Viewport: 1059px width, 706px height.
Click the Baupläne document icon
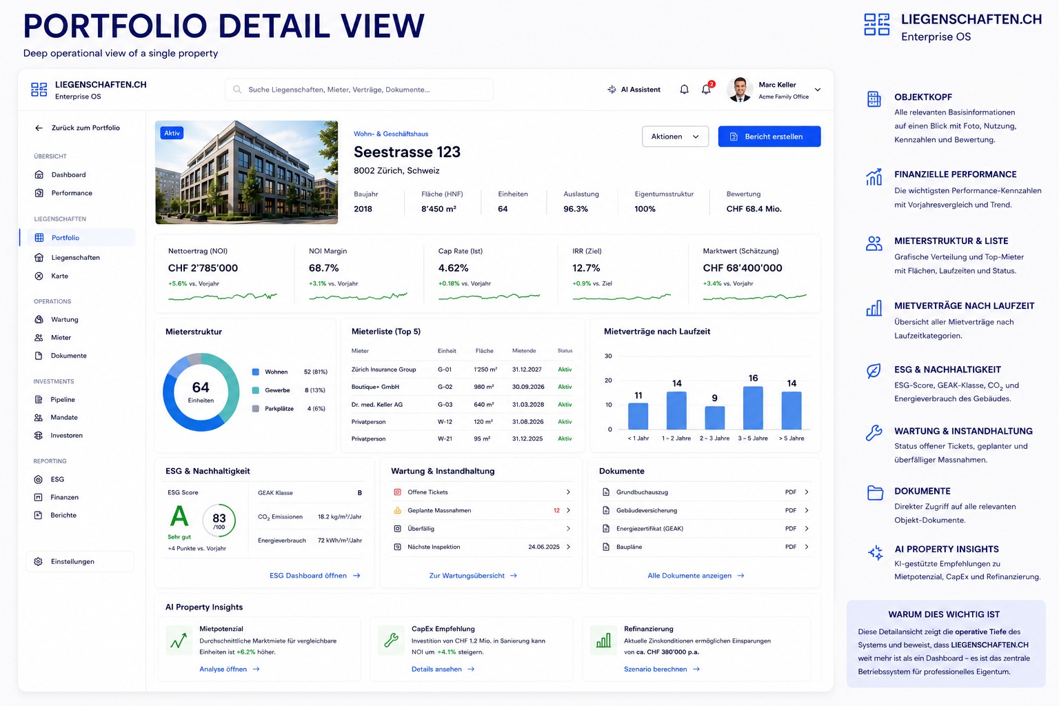606,547
